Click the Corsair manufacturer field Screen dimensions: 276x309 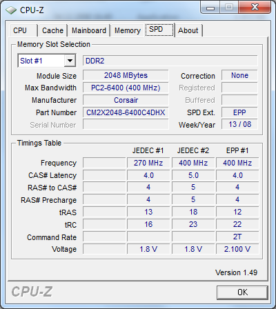(126, 100)
